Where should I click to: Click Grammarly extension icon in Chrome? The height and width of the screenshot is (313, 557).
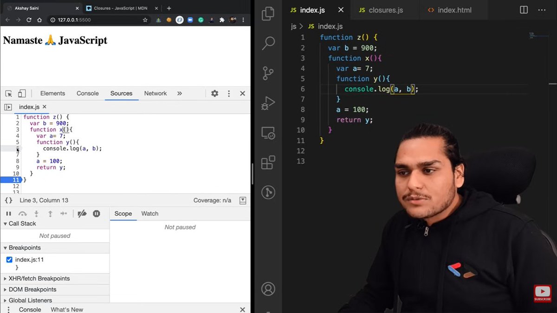tap(201, 20)
